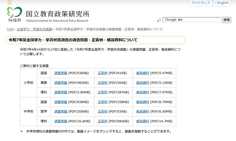Open 小学校 算数 正答例 PDF
Screen dimensions: 236x141
click(x=102, y=83)
